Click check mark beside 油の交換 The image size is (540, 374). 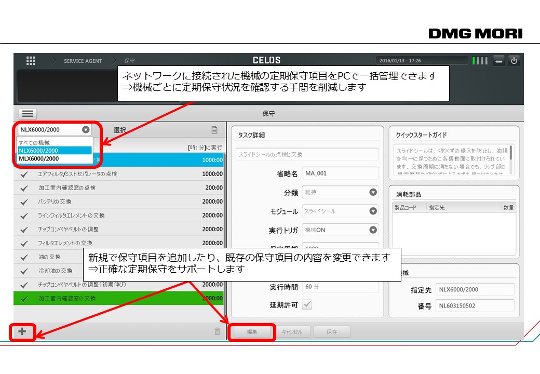coord(24,257)
